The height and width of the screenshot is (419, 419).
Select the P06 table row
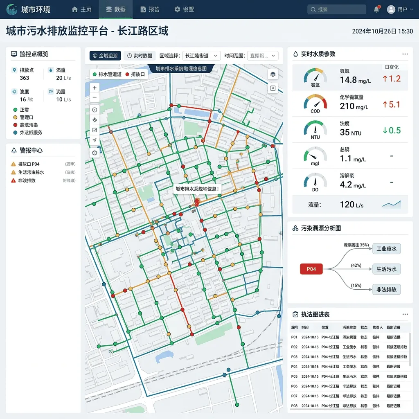point(349,386)
